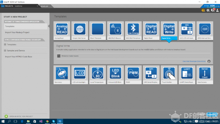The width and height of the screenshot is (220, 124).
Task: Select the BLE iBeacon template
Action: point(115,31)
